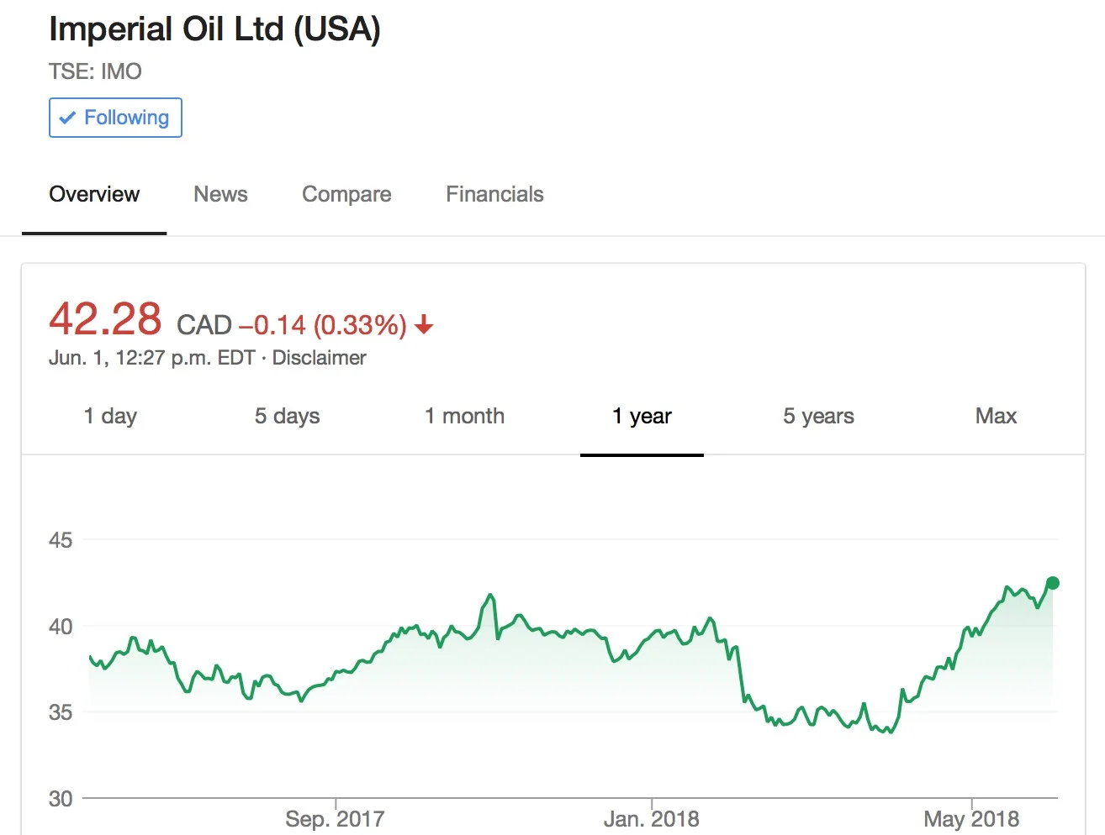The image size is (1105, 835).
Task: Click the 45 y-axis label
Action: [61, 540]
